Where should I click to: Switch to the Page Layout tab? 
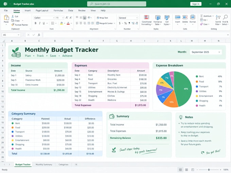click(42, 11)
